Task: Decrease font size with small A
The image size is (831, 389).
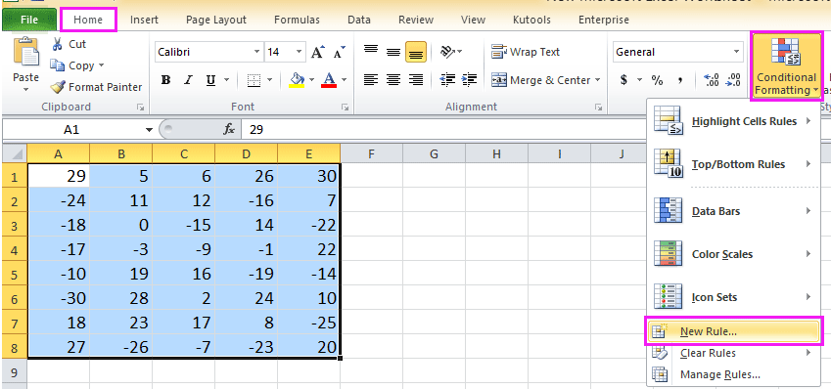Action: pos(340,52)
